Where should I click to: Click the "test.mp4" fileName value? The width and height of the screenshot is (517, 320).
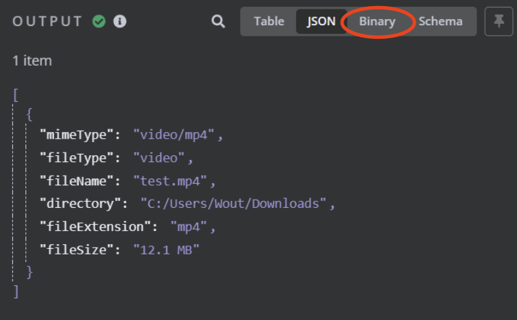coord(170,181)
